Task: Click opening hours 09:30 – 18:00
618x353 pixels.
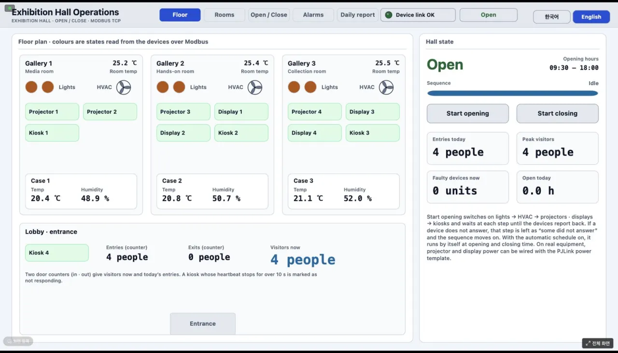Action: (574, 68)
